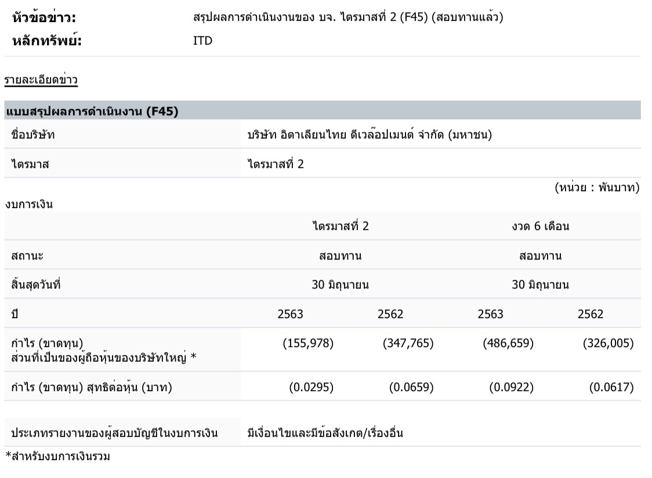Click the ประเภทรายงานของผู้สอบบัญชีในงบการเงิน label
This screenshot has height=478, width=652.
tap(115, 433)
